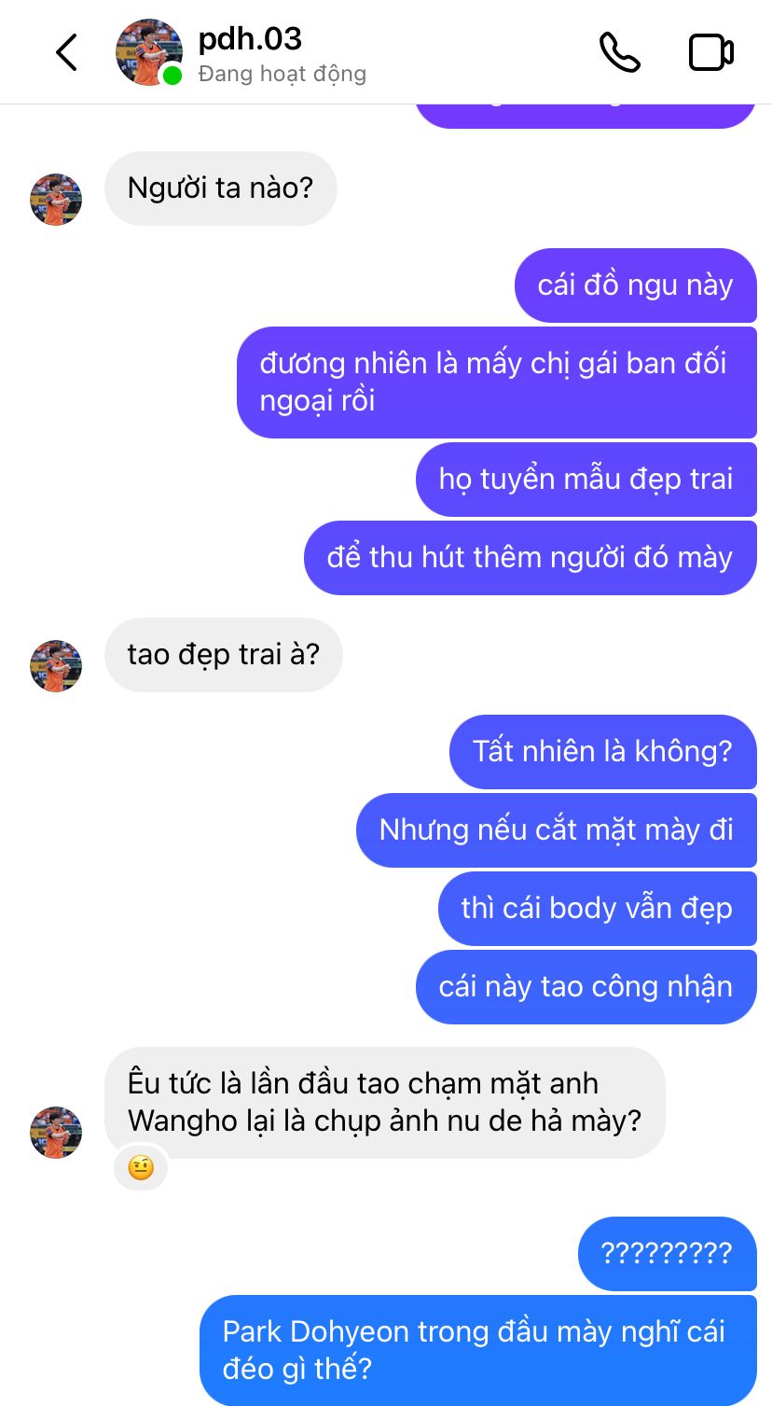Go back using the left chevron arrow
Screen dimensions: 772x1406
click(x=66, y=52)
